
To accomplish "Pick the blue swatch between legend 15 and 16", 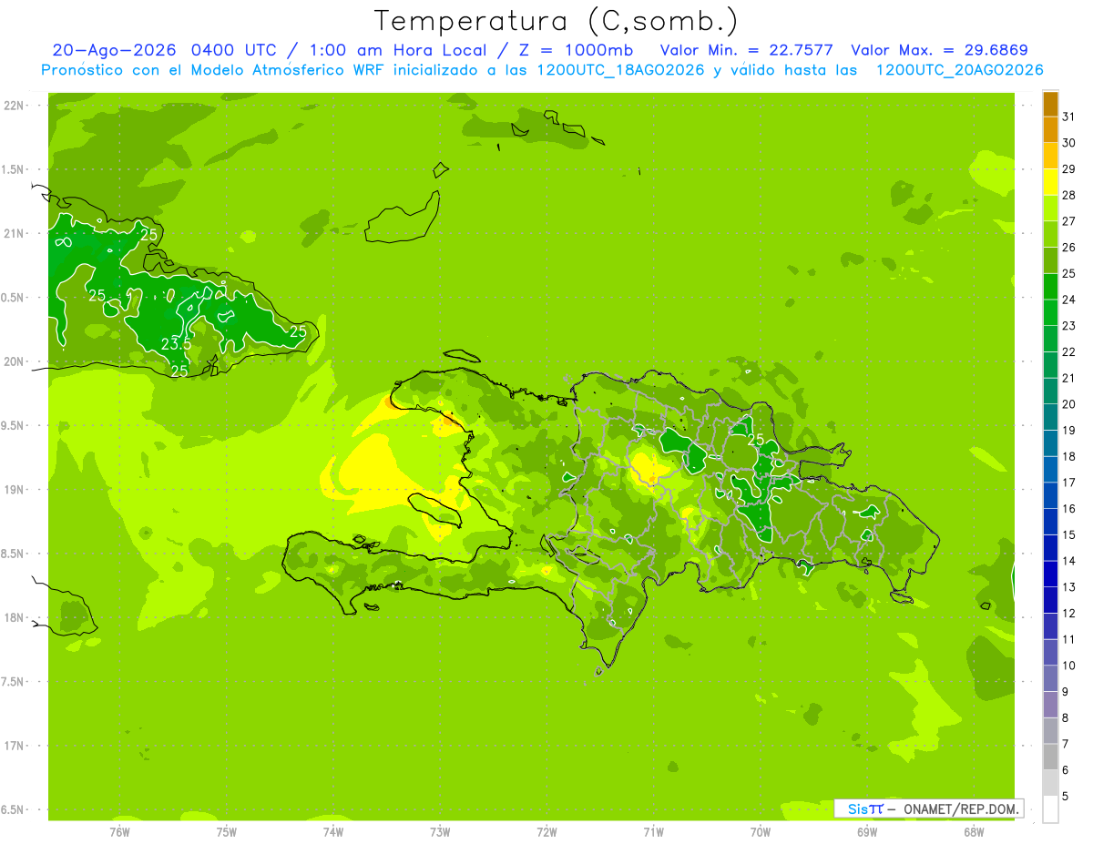I will (1050, 522).
